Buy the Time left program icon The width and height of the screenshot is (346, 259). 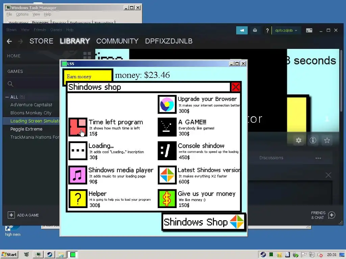coord(78,127)
